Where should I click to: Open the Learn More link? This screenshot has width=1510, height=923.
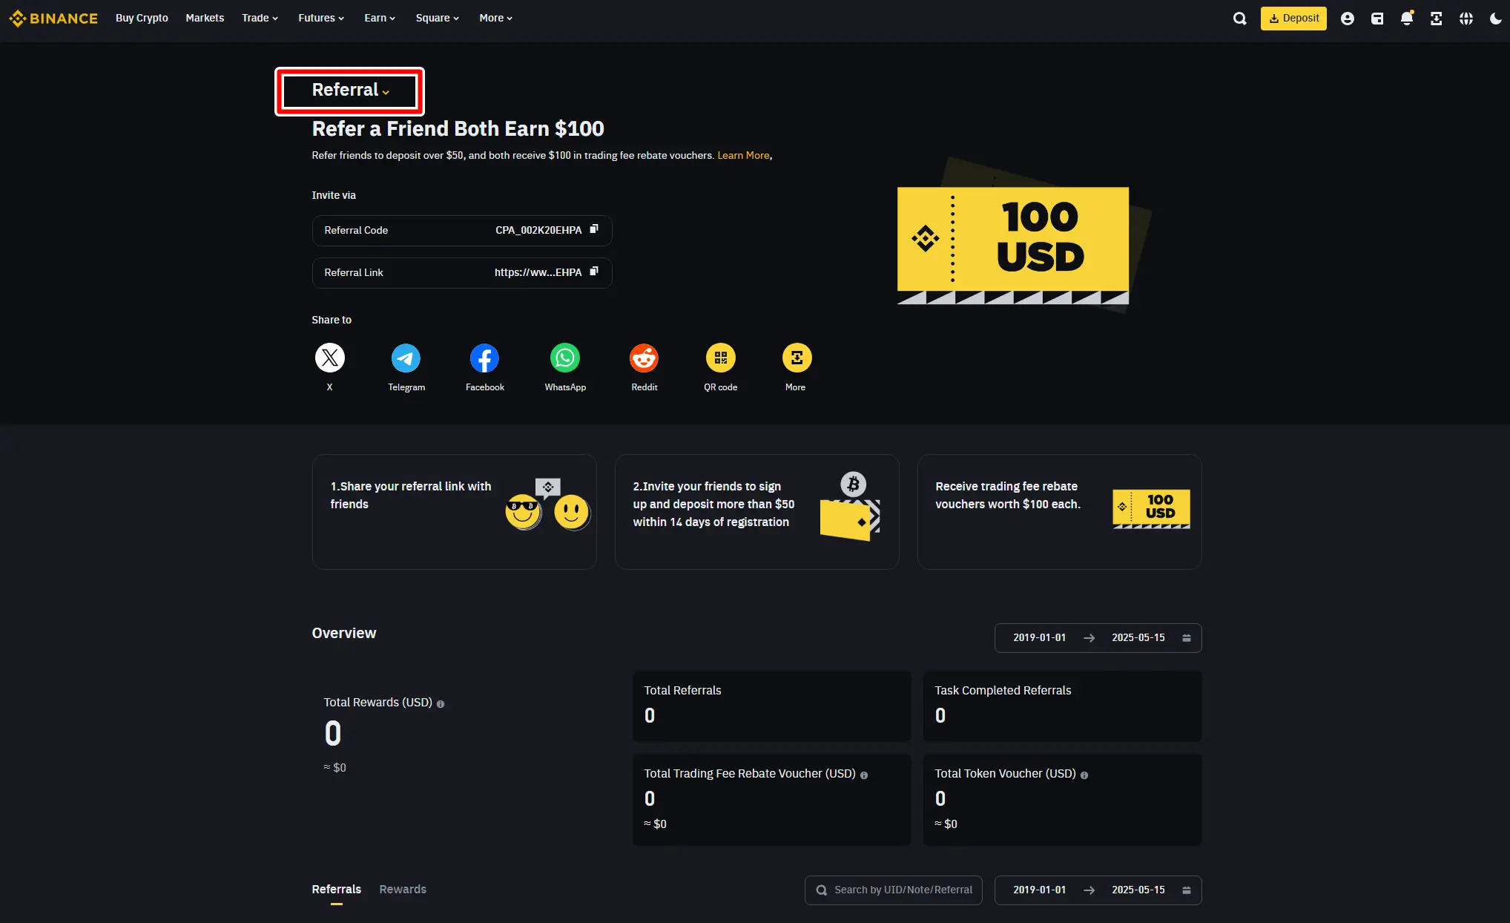743,155
